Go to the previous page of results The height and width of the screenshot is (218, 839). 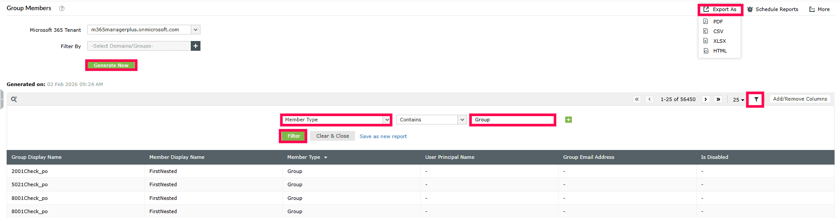[649, 99]
